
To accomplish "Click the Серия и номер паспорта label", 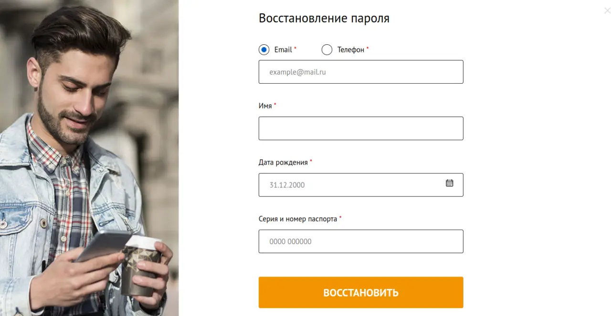I will point(298,219).
